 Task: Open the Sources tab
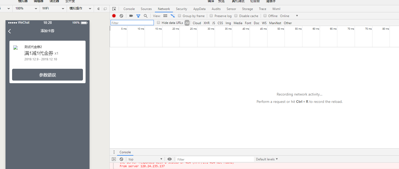point(146,9)
